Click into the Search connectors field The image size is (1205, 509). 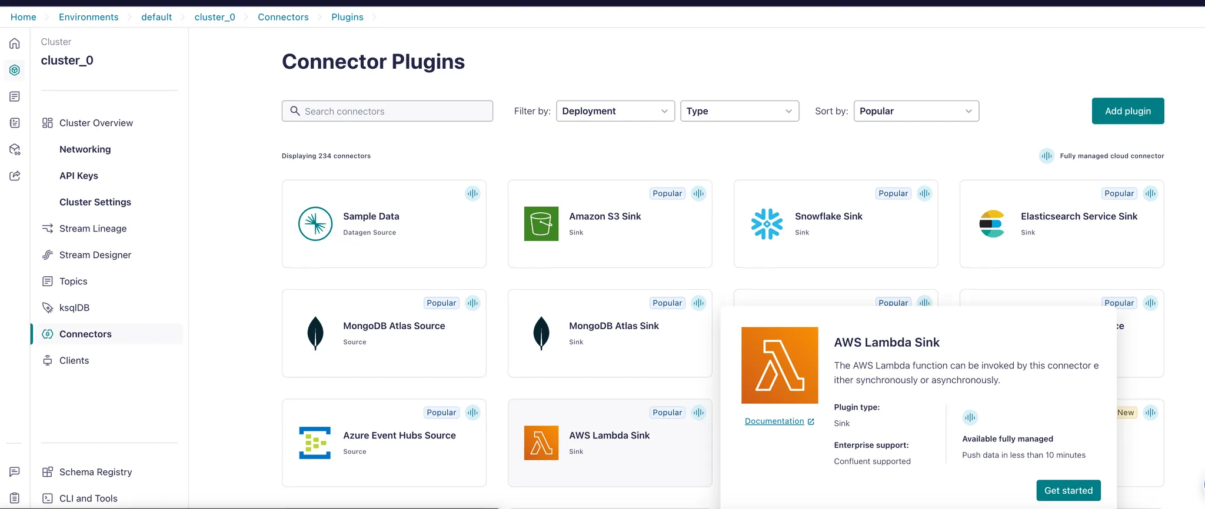[x=387, y=111]
